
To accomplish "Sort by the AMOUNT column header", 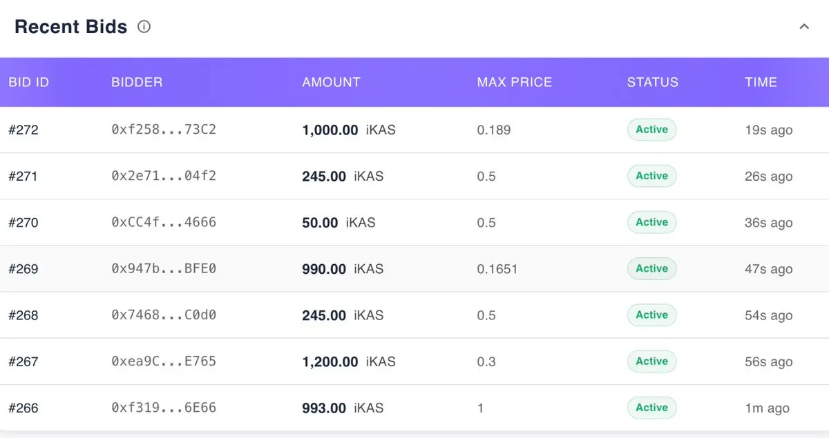I will point(331,82).
